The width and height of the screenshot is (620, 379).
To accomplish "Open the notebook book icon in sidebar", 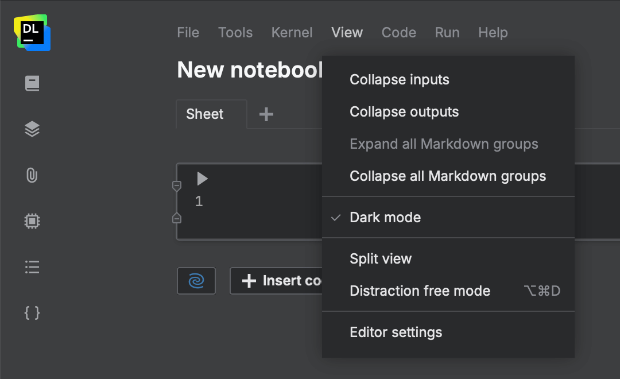I will point(32,83).
